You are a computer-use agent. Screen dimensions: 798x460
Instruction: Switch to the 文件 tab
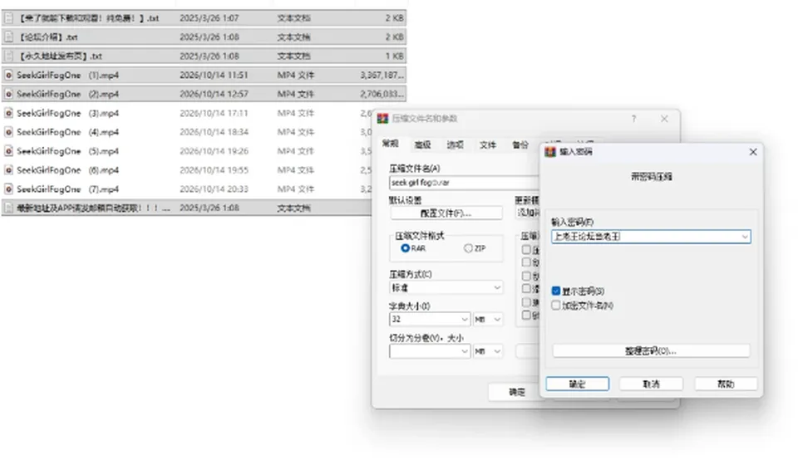tap(488, 144)
